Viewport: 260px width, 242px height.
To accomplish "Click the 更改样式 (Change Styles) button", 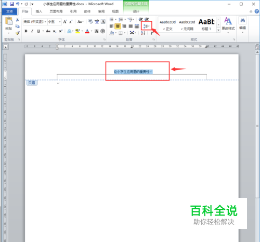I will pos(228,25).
